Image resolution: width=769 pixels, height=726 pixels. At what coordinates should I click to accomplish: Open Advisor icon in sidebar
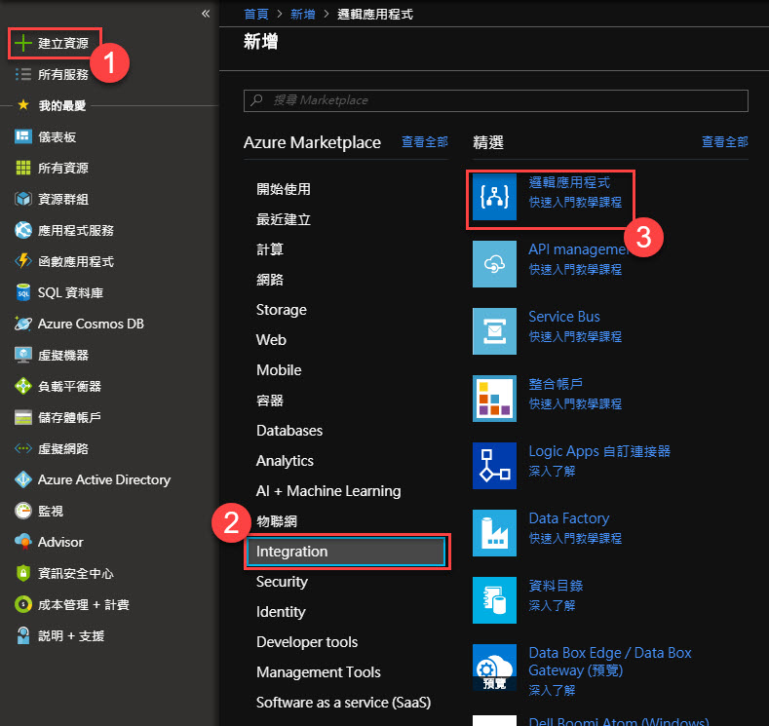click(23, 542)
